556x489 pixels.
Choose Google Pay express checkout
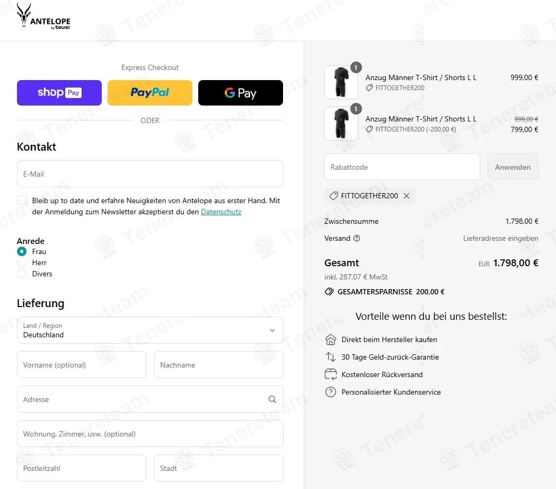pyautogui.click(x=241, y=93)
